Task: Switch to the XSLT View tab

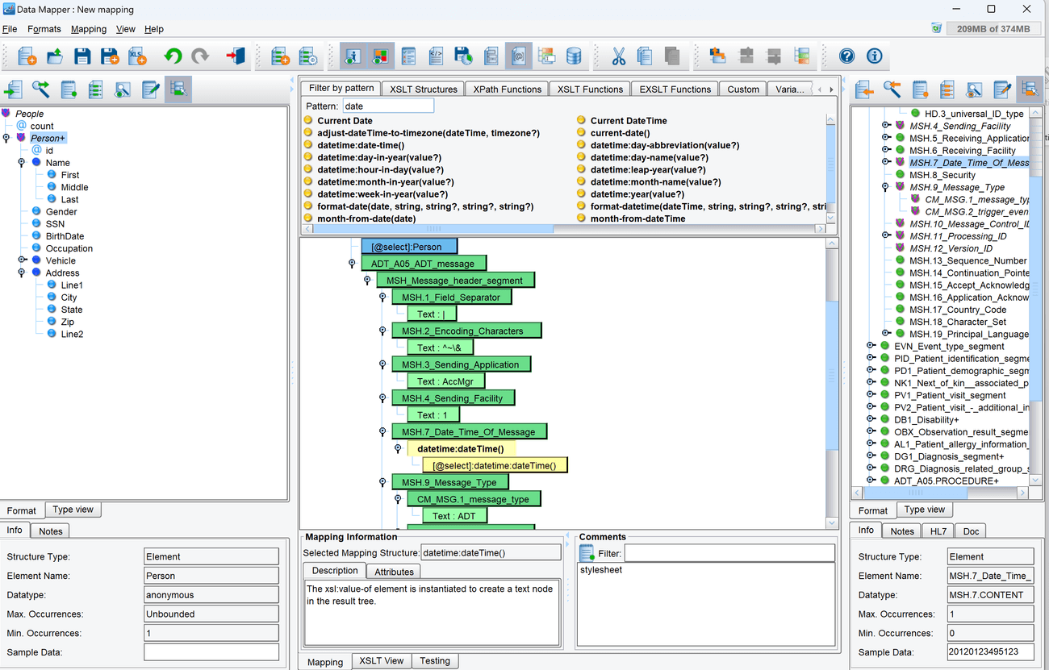Action: pos(382,660)
